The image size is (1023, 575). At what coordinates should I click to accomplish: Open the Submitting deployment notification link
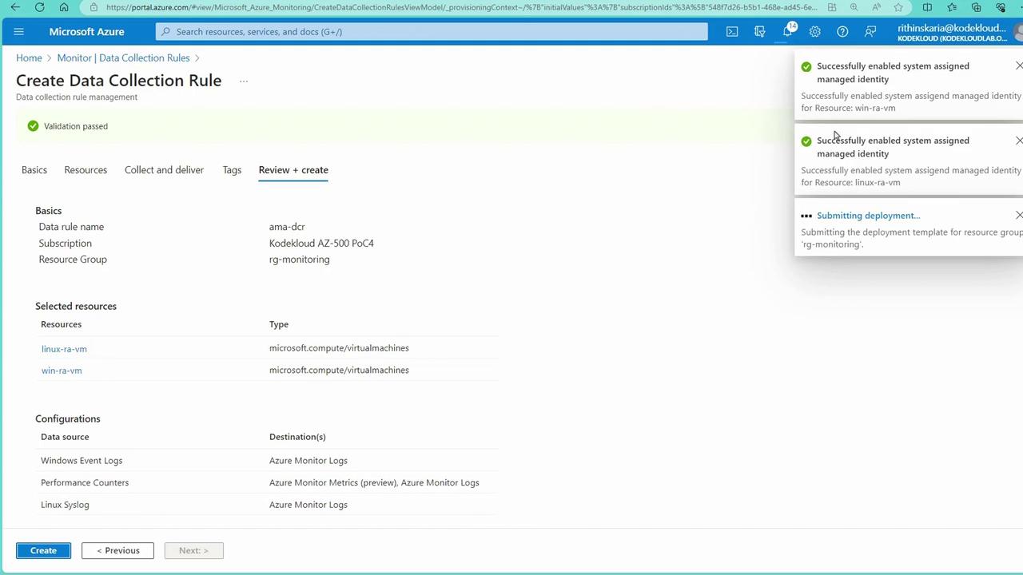point(868,216)
